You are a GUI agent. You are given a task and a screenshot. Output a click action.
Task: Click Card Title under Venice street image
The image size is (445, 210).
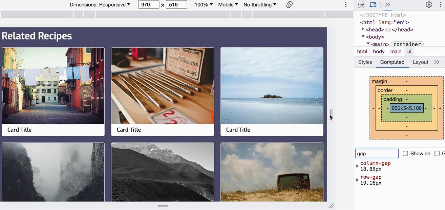point(19,130)
